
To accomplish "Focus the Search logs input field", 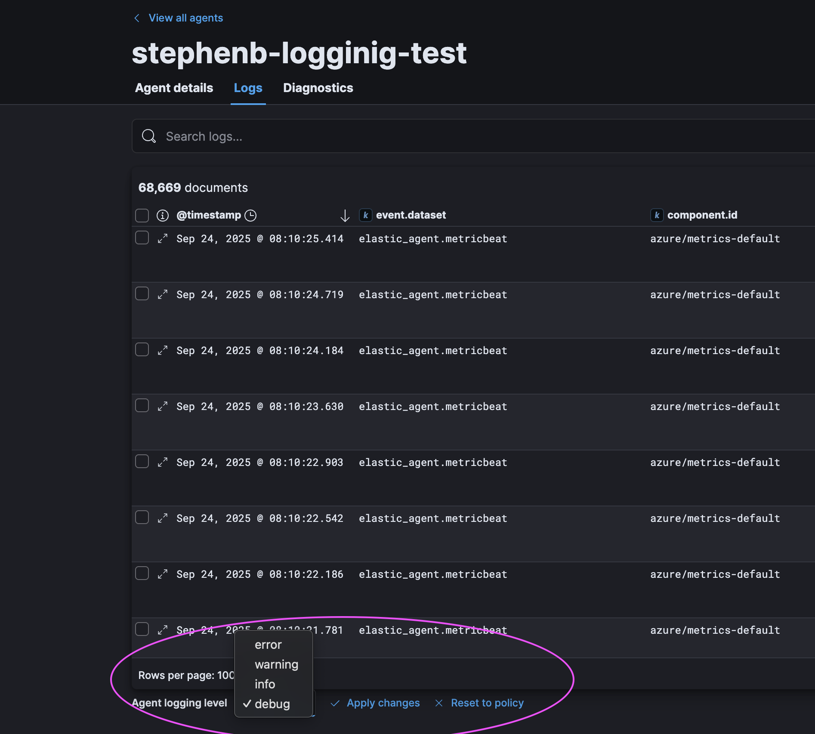I will 473,136.
